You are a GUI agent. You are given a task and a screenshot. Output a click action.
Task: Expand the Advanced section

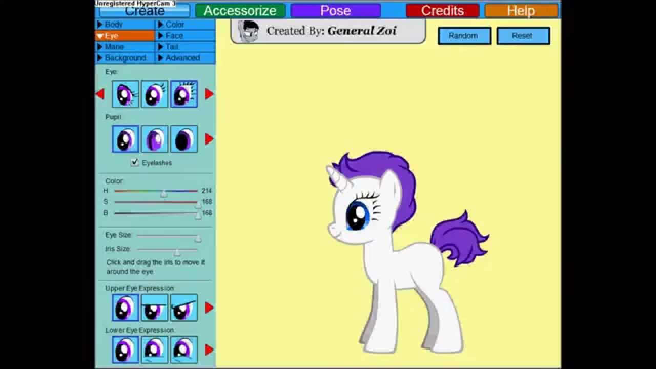click(x=186, y=58)
